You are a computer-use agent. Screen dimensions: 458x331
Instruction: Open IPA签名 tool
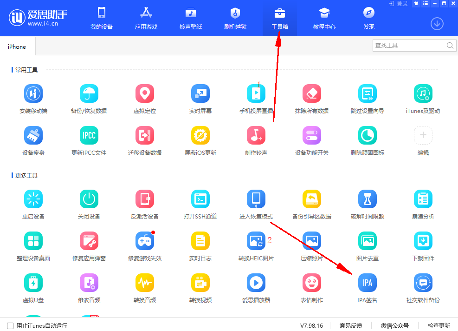[368, 283]
